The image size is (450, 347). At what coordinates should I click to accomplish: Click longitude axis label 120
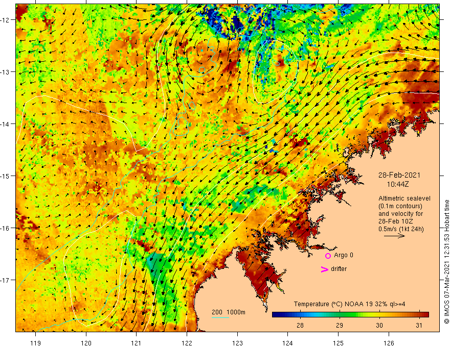tap(86, 343)
